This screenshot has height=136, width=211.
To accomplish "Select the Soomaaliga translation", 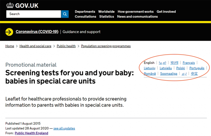I will [x=168, y=74].
